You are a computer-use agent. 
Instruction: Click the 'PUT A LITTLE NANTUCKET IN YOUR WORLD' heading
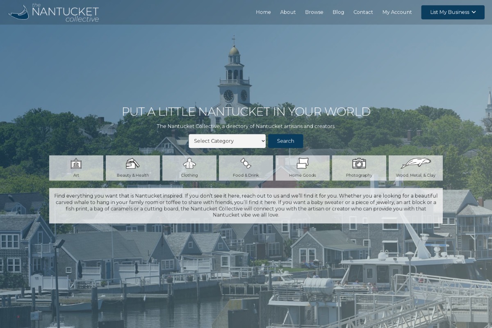pos(246,112)
